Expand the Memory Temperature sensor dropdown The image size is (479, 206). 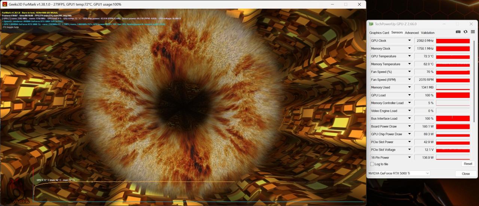coord(409,64)
